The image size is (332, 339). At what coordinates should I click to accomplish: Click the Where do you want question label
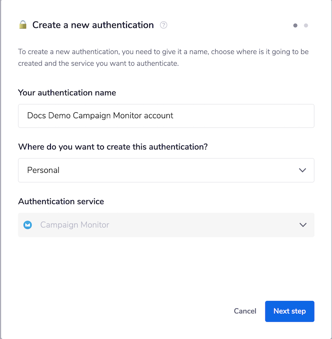pos(112,146)
